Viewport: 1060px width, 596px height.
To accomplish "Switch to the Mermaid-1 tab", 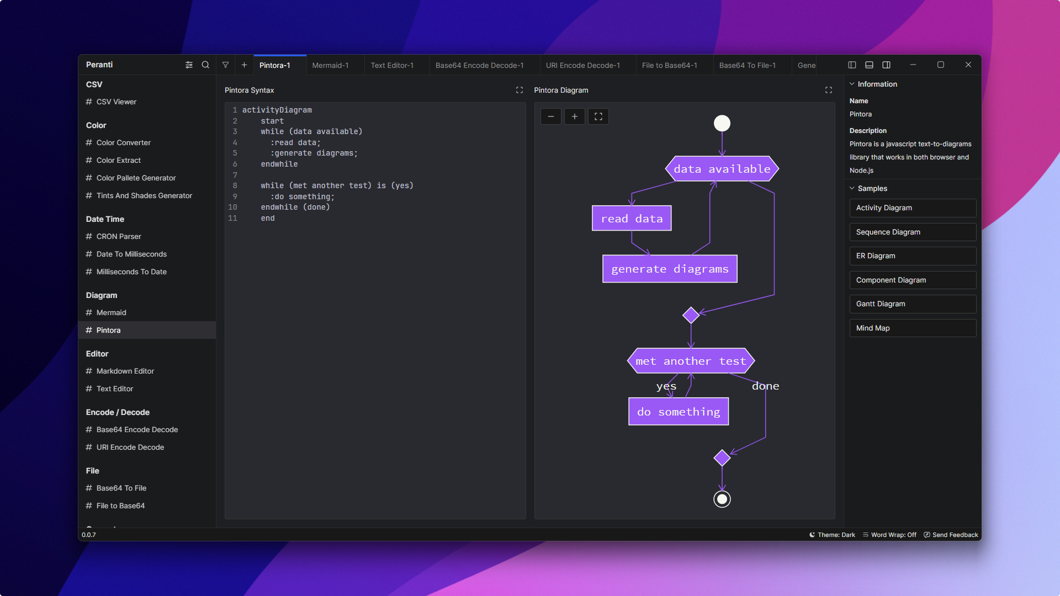I will point(330,65).
